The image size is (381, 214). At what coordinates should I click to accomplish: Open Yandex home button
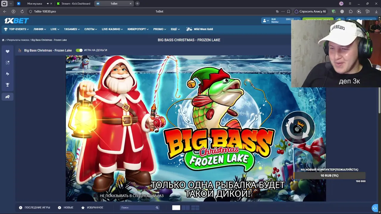point(13,12)
